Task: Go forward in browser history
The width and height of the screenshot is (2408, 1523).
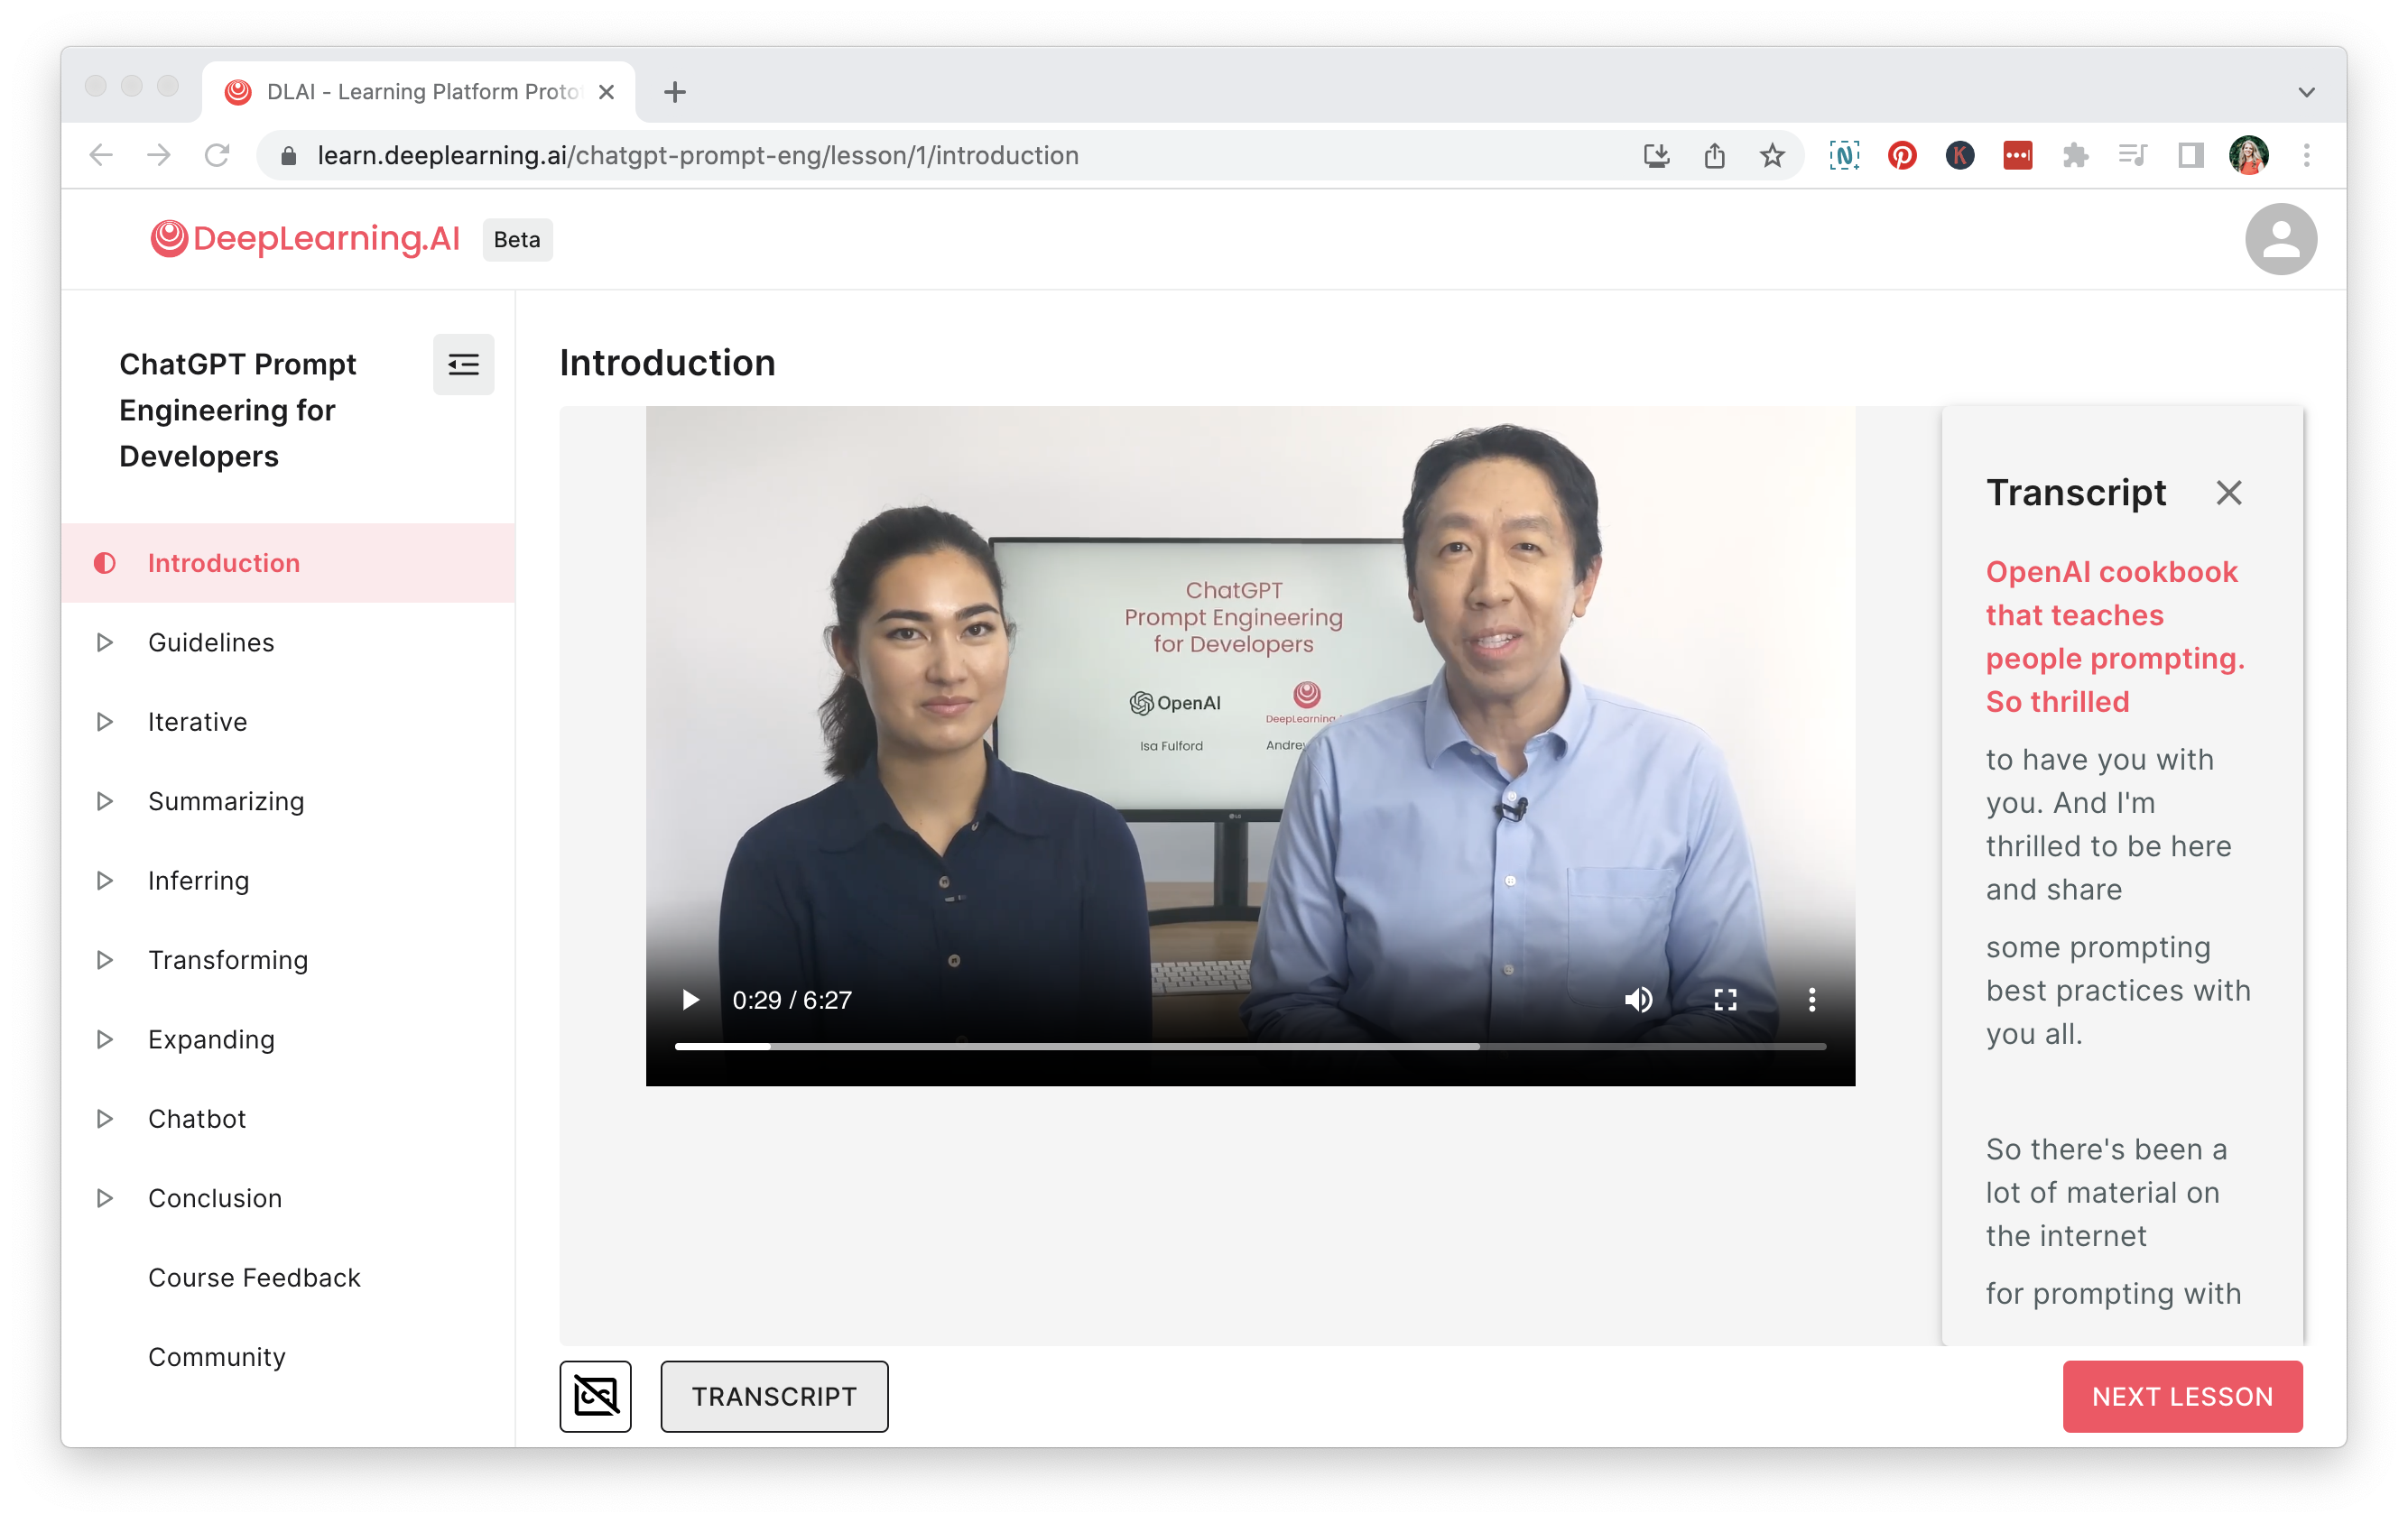Action: pos(159,155)
